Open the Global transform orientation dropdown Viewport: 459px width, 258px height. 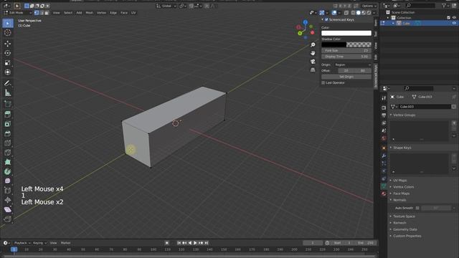click(166, 6)
